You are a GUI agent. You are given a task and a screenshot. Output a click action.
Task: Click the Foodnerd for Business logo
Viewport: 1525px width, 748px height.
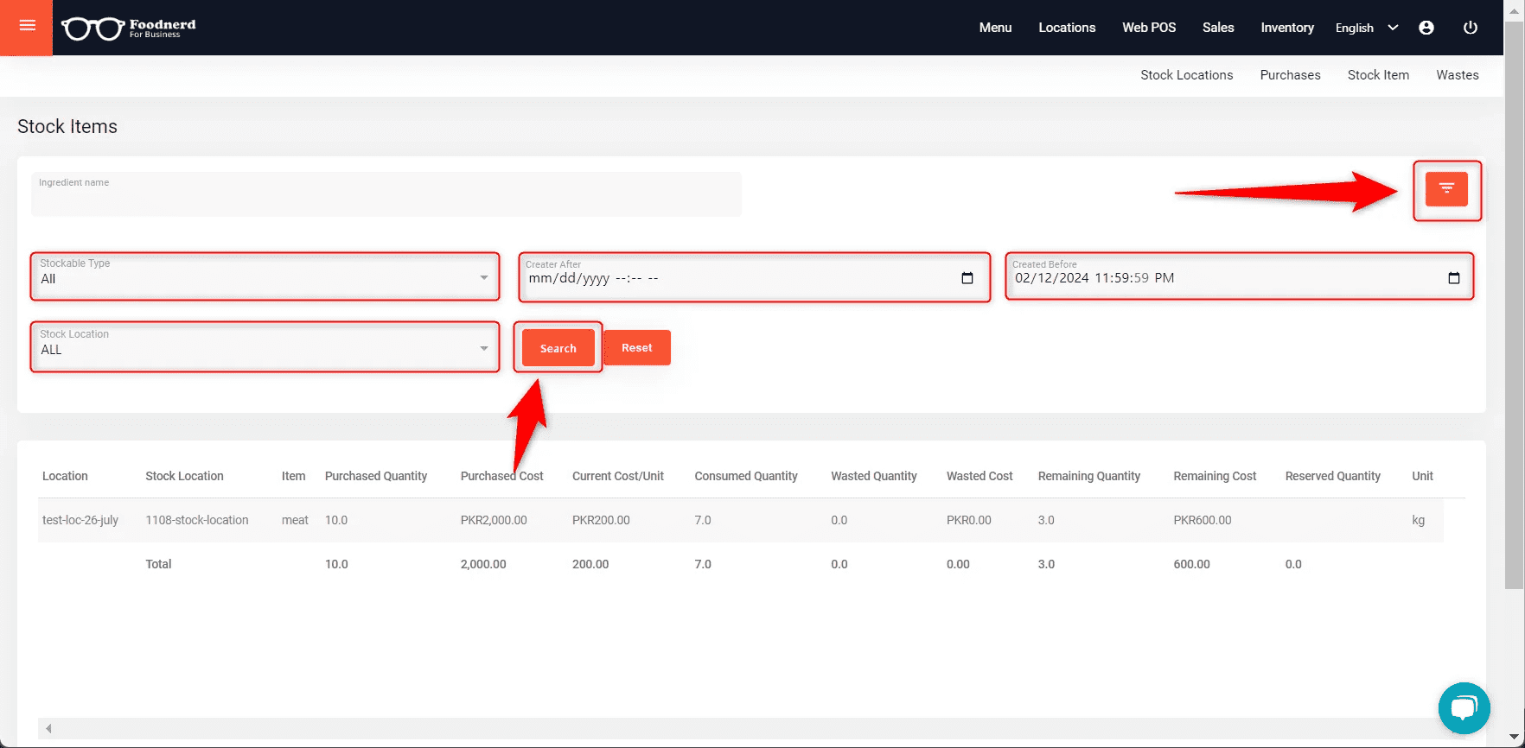tap(129, 29)
